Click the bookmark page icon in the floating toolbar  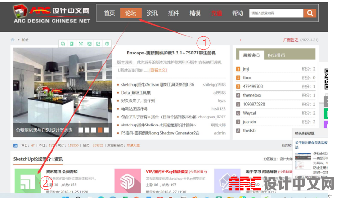click(71, 44)
